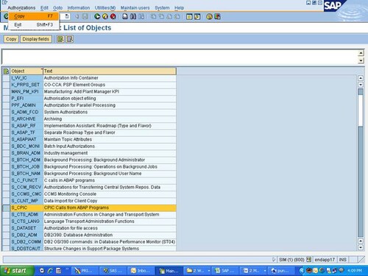This screenshot has width=368, height=276.
Task: Click the Last Page icon
Action: tap(177, 16)
